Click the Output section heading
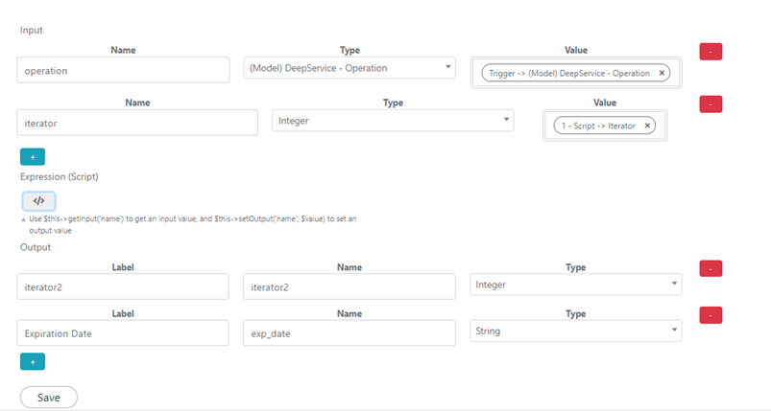This screenshot has height=411, width=771. (x=35, y=247)
